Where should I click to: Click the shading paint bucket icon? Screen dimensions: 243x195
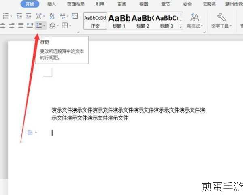(53, 26)
